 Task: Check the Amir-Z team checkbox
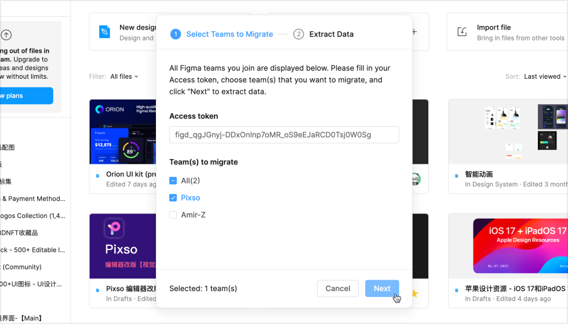[x=173, y=215]
